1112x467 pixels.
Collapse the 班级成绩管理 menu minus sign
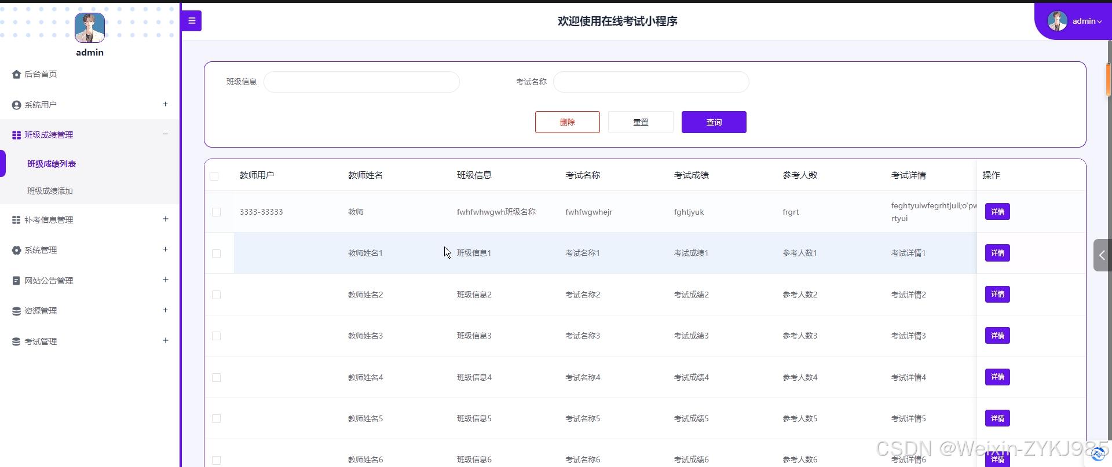coord(165,134)
